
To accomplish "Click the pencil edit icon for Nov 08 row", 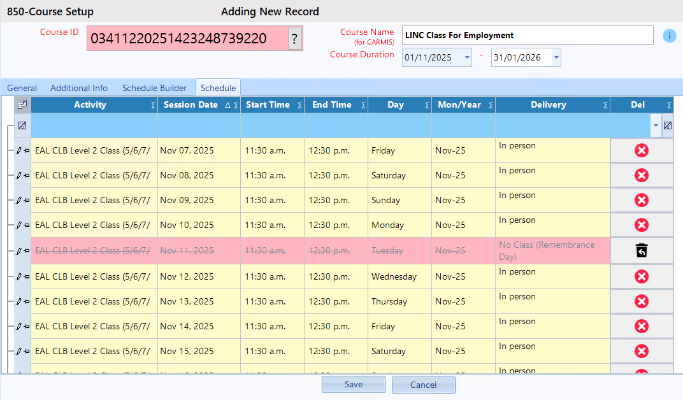I will (18, 176).
